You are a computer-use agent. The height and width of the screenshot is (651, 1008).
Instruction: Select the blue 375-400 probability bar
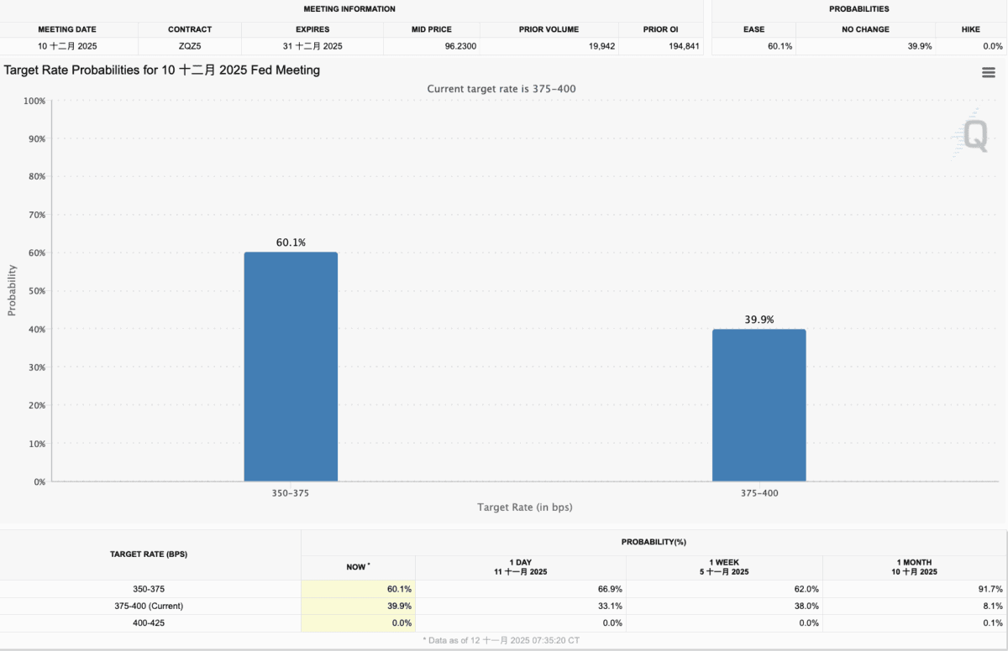pyautogui.click(x=759, y=405)
